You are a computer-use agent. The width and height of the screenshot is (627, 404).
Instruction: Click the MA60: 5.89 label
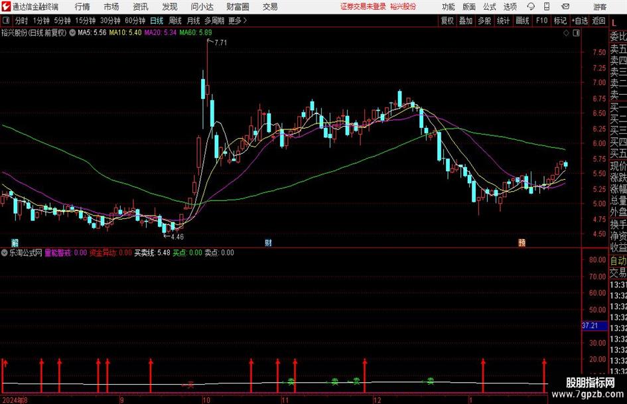point(196,33)
